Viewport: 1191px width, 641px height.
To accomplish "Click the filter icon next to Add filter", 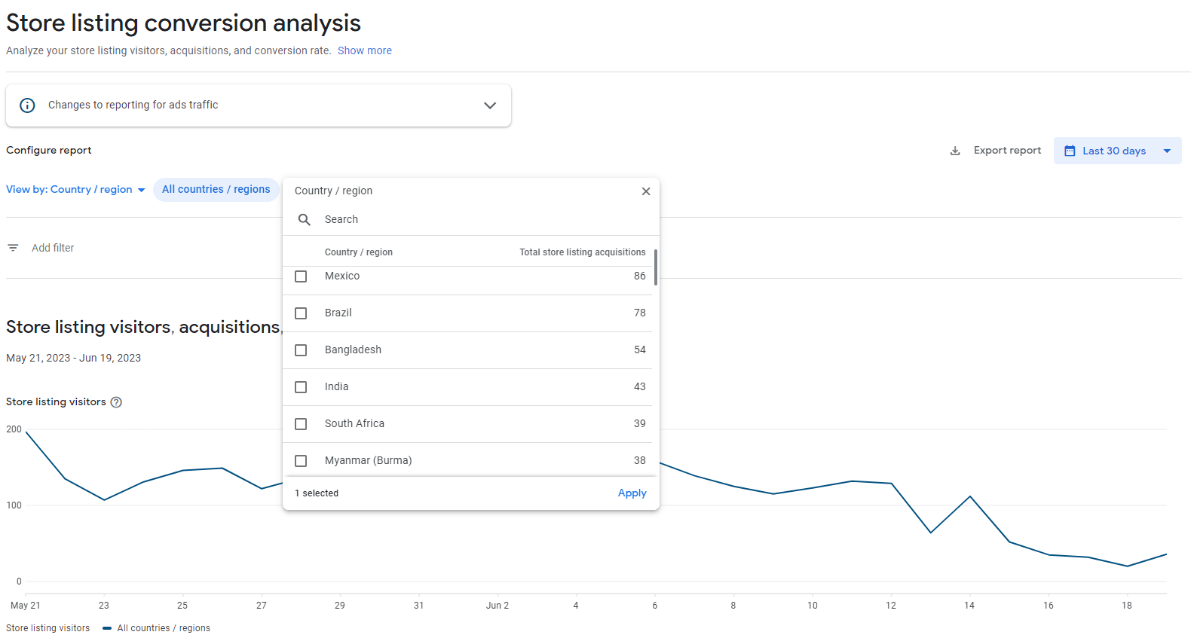I will pos(13,248).
